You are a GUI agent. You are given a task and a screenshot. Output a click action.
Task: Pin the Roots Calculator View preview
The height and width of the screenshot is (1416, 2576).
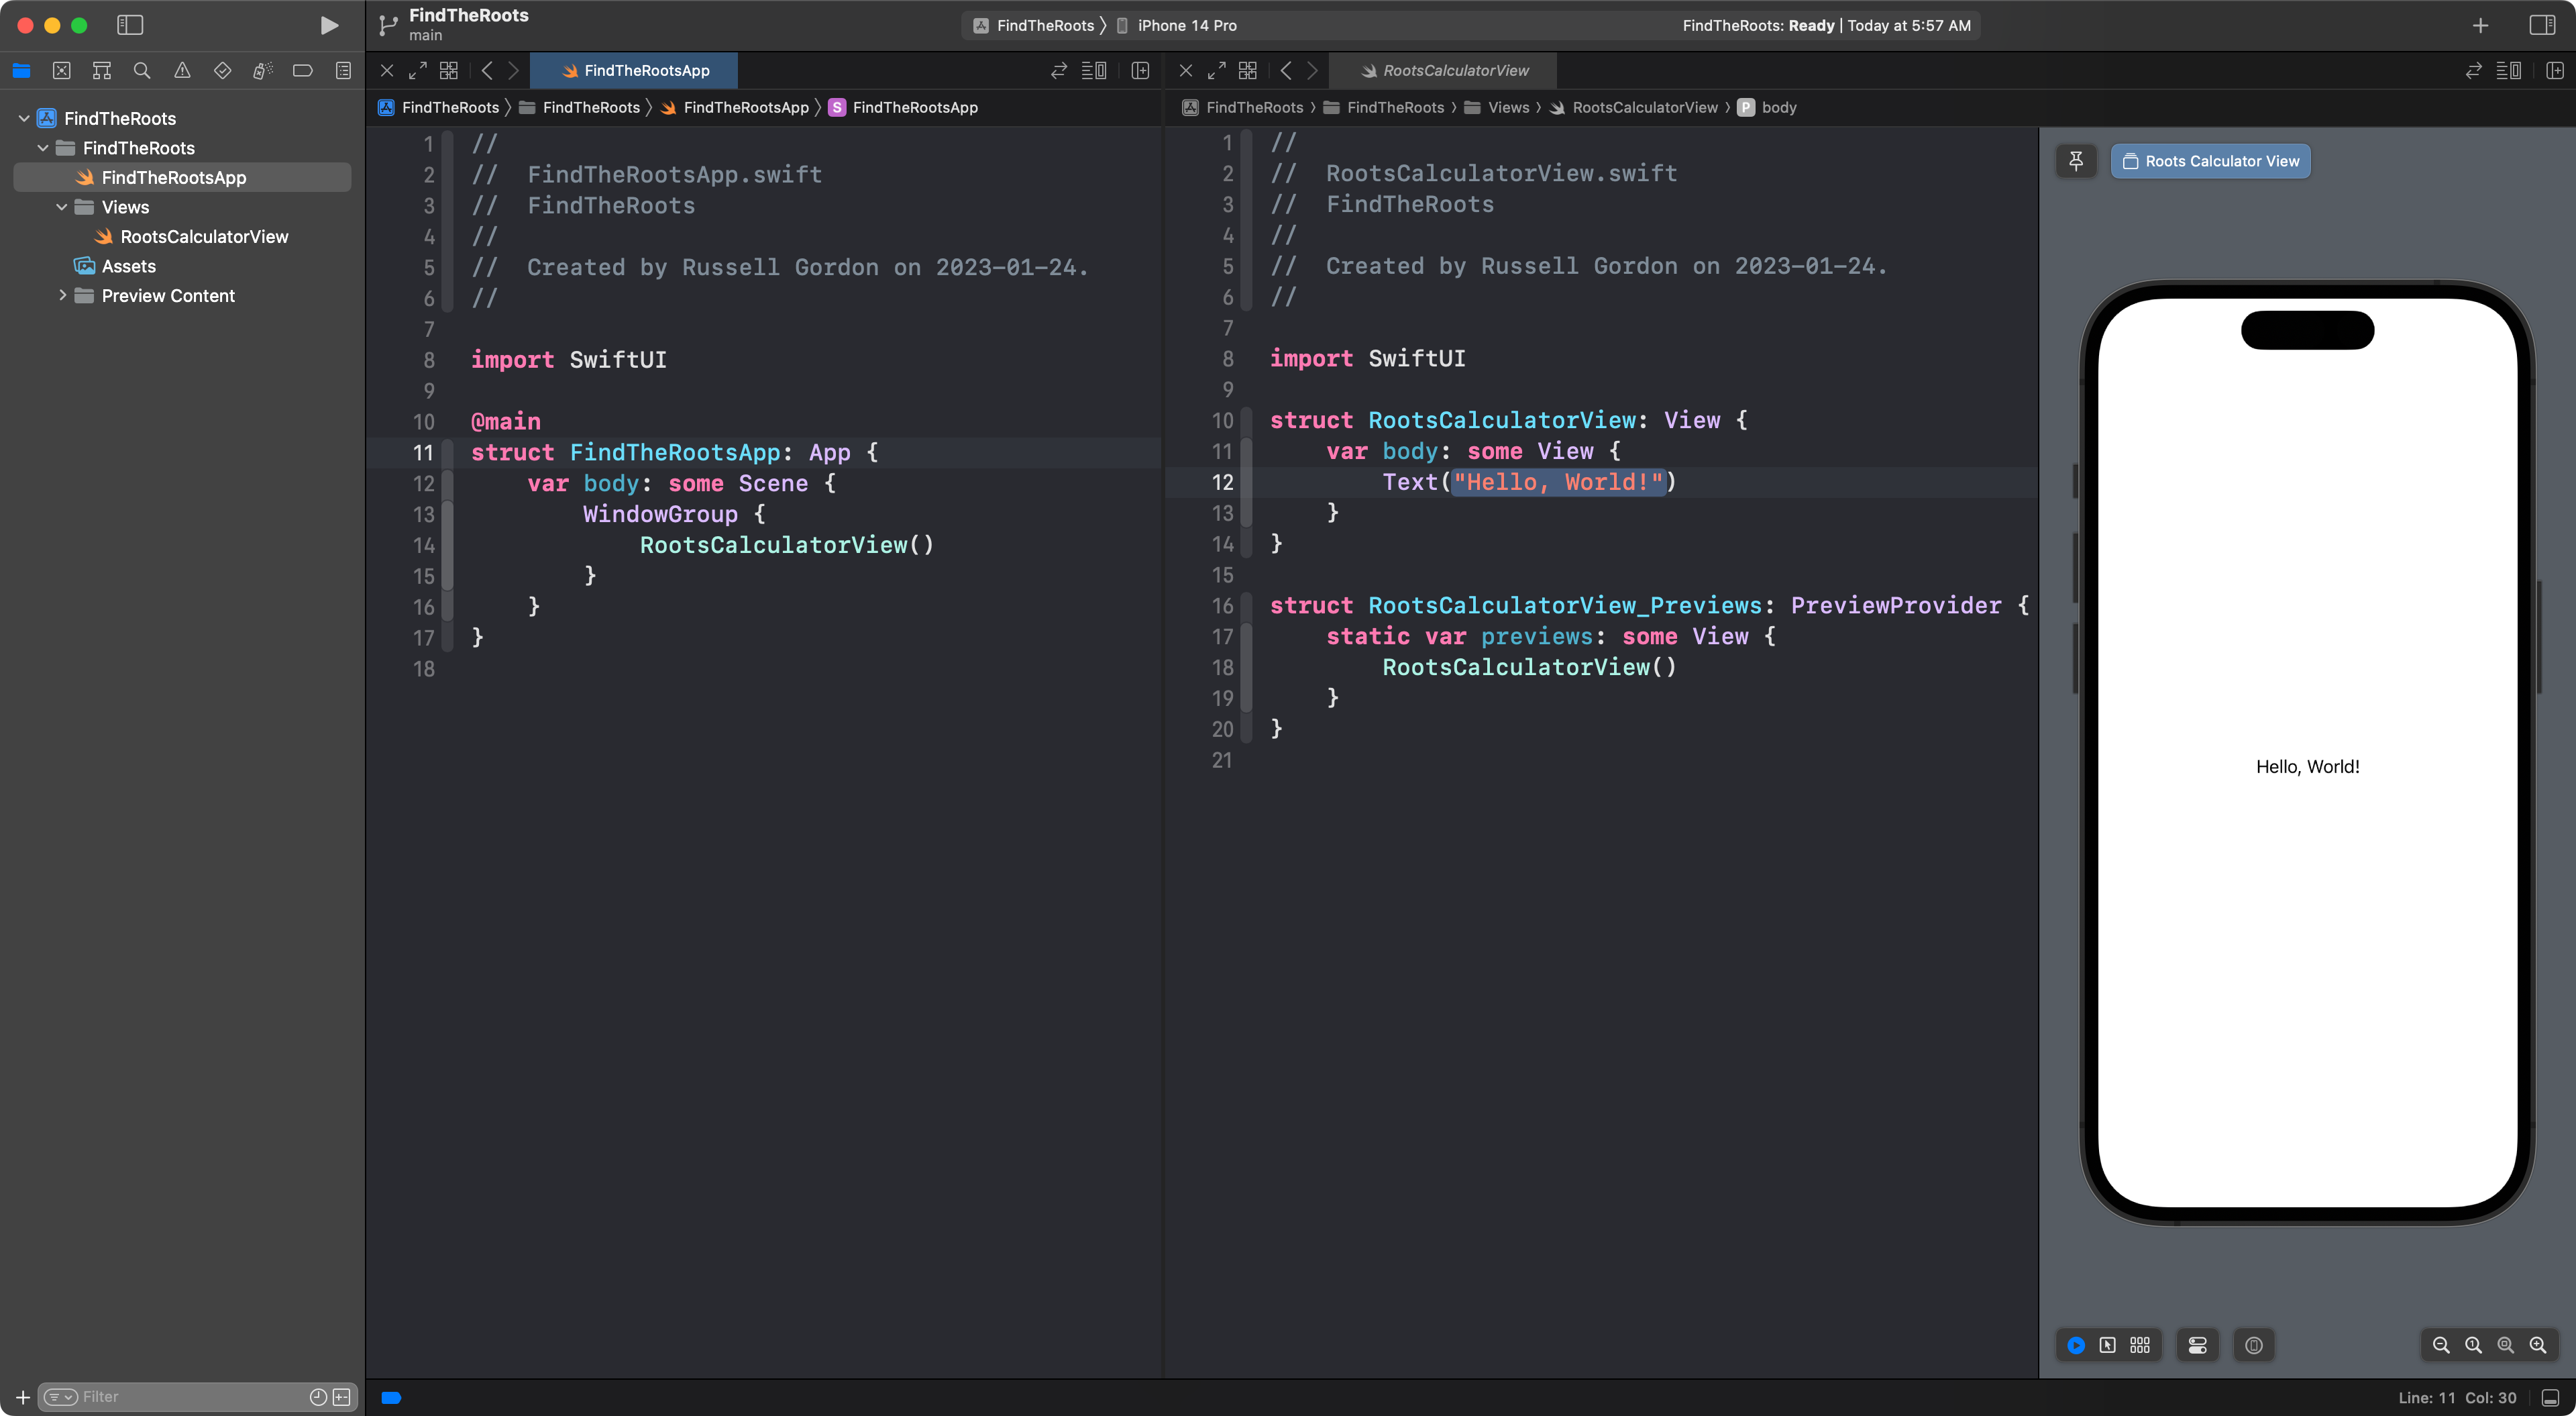[2076, 160]
